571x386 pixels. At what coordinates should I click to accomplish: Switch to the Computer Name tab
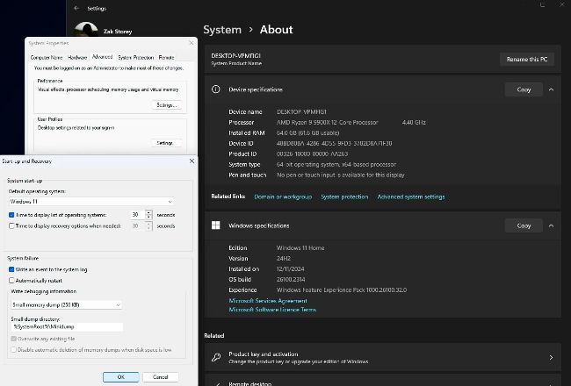tap(47, 58)
